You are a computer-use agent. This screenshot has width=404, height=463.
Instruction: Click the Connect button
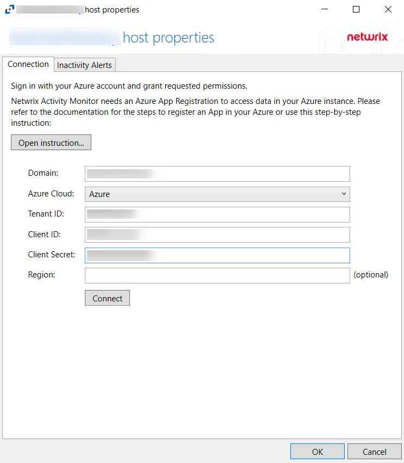[108, 298]
